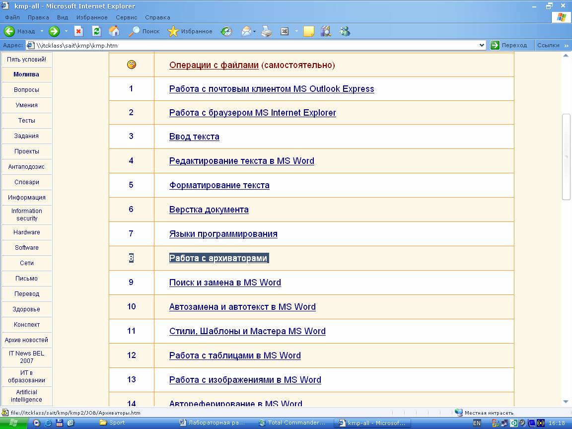Image resolution: width=572 pixels, height=429 pixels.
Task: Select Hardware in the left sidebar
Action: click(x=27, y=232)
